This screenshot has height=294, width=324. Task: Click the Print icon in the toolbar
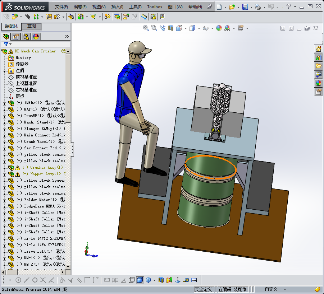[257, 7]
